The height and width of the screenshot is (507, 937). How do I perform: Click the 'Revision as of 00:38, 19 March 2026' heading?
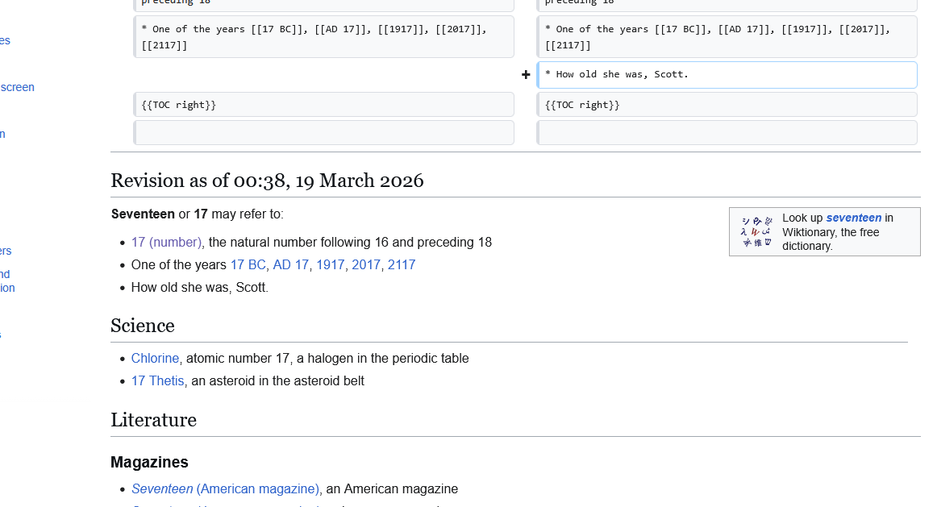point(267,181)
